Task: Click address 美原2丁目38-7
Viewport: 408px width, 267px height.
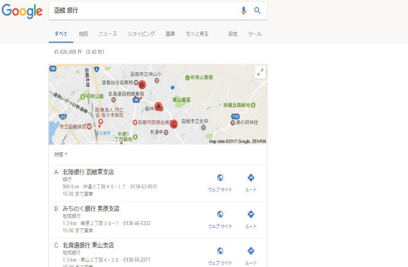Action: click(x=100, y=223)
